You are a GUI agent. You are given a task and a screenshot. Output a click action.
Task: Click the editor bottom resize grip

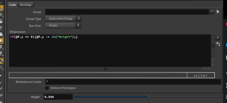[x=105, y=69]
